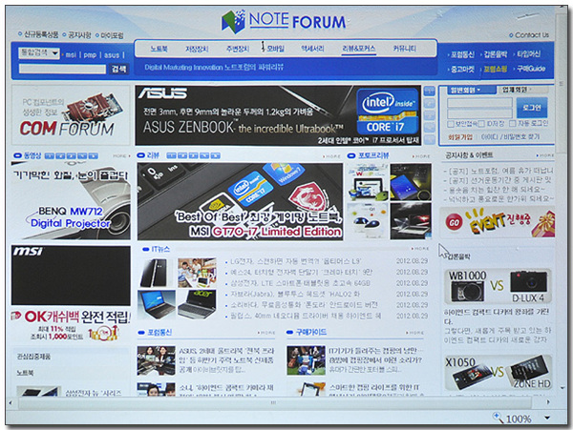Open the COM FORUM banner

pos(71,114)
